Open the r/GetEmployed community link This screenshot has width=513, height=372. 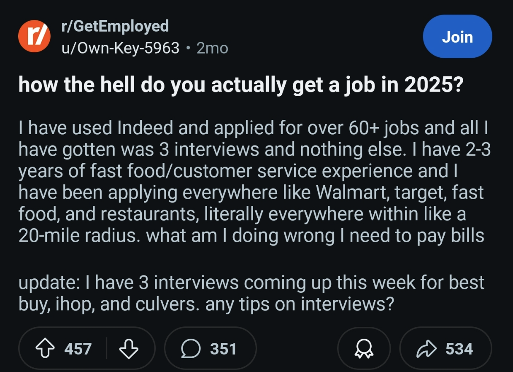116,27
